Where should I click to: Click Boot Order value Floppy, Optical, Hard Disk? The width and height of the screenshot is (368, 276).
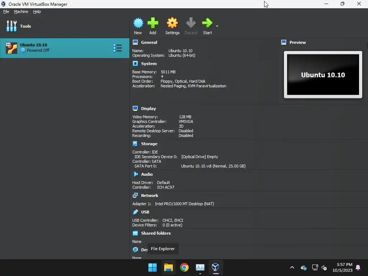(x=183, y=81)
